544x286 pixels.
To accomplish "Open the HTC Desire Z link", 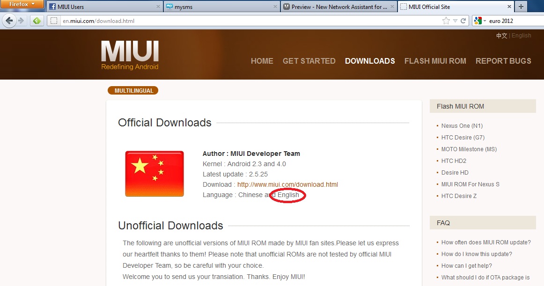I will (459, 196).
